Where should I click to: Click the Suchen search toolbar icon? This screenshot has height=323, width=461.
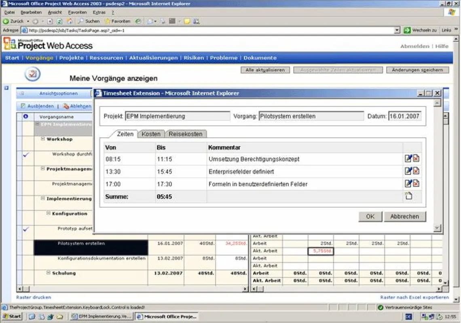pyautogui.click(x=81, y=21)
